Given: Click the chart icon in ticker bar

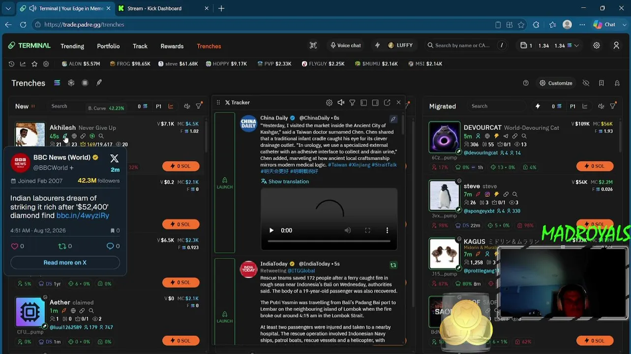Looking at the screenshot, I should pyautogui.click(x=23, y=64).
